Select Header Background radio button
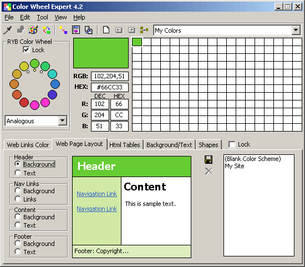 tap(18, 164)
